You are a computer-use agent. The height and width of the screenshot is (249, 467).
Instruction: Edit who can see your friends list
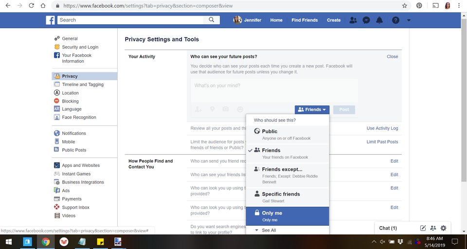[395, 175]
